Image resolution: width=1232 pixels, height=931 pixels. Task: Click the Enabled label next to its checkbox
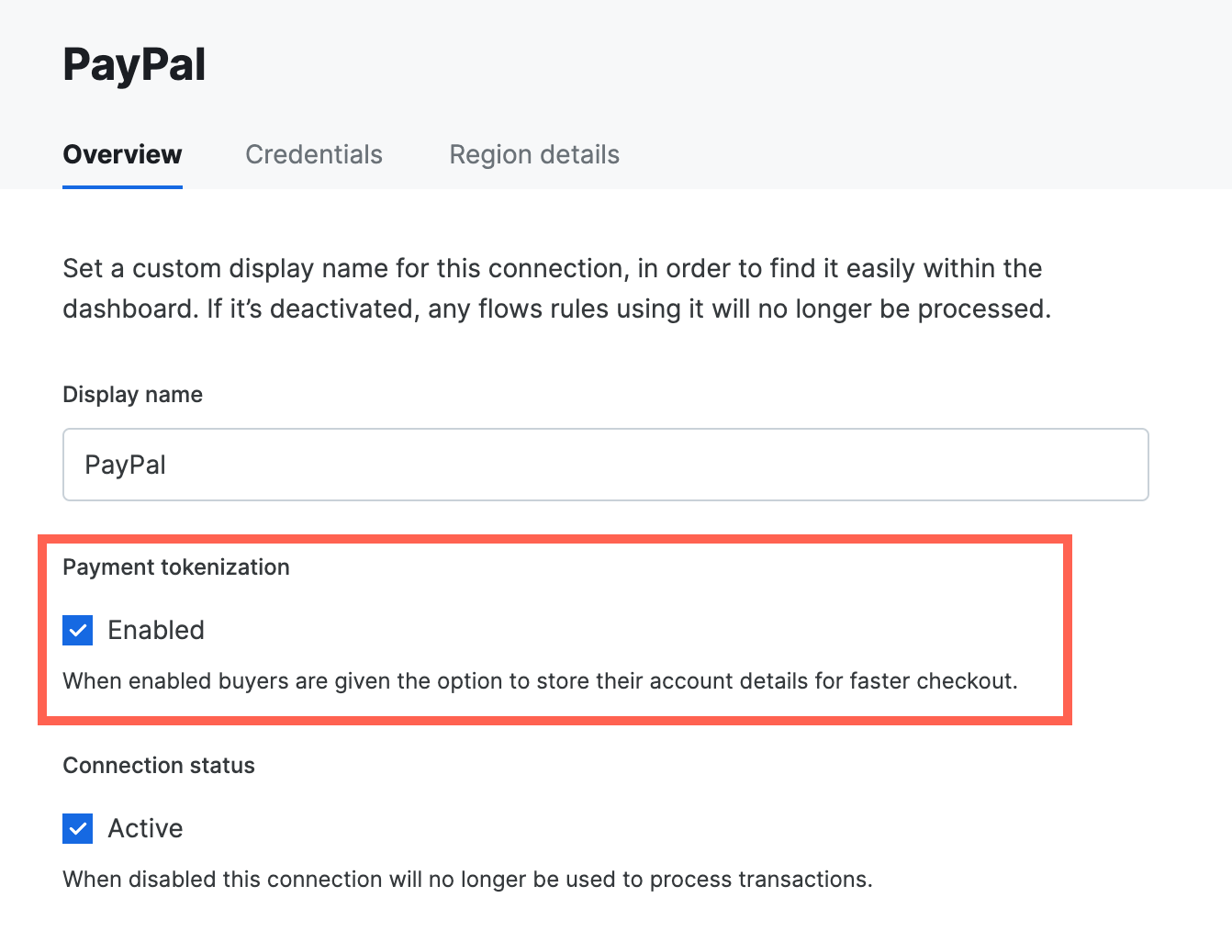[x=156, y=630]
